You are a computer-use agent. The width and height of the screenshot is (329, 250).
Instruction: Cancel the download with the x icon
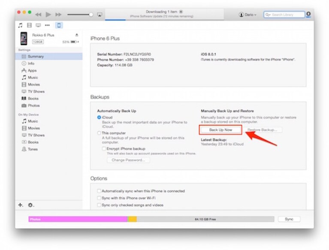pyautogui.click(x=181, y=12)
